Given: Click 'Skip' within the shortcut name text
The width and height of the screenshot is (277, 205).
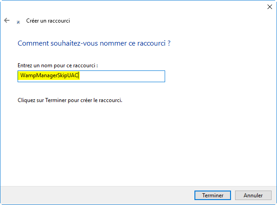Looking at the screenshot, I should [x=63, y=75].
